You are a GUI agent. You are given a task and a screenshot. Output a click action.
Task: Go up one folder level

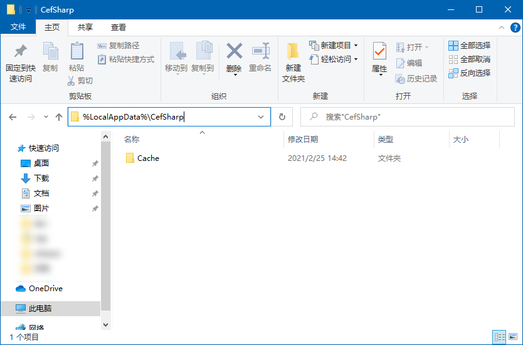pyautogui.click(x=59, y=117)
